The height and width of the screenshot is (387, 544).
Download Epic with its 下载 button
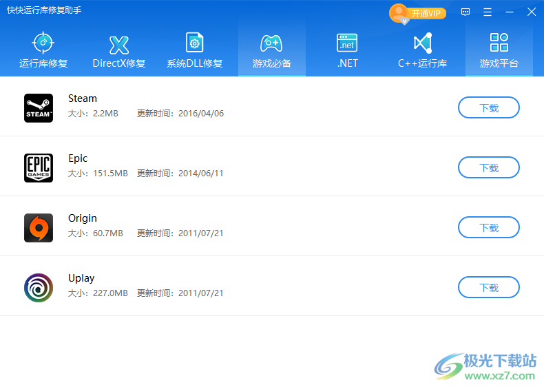(x=489, y=167)
